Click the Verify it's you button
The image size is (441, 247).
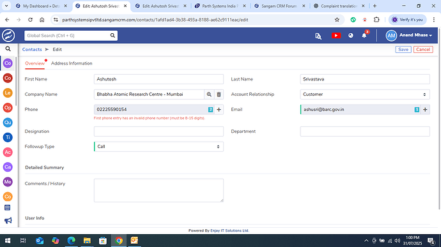point(408,20)
